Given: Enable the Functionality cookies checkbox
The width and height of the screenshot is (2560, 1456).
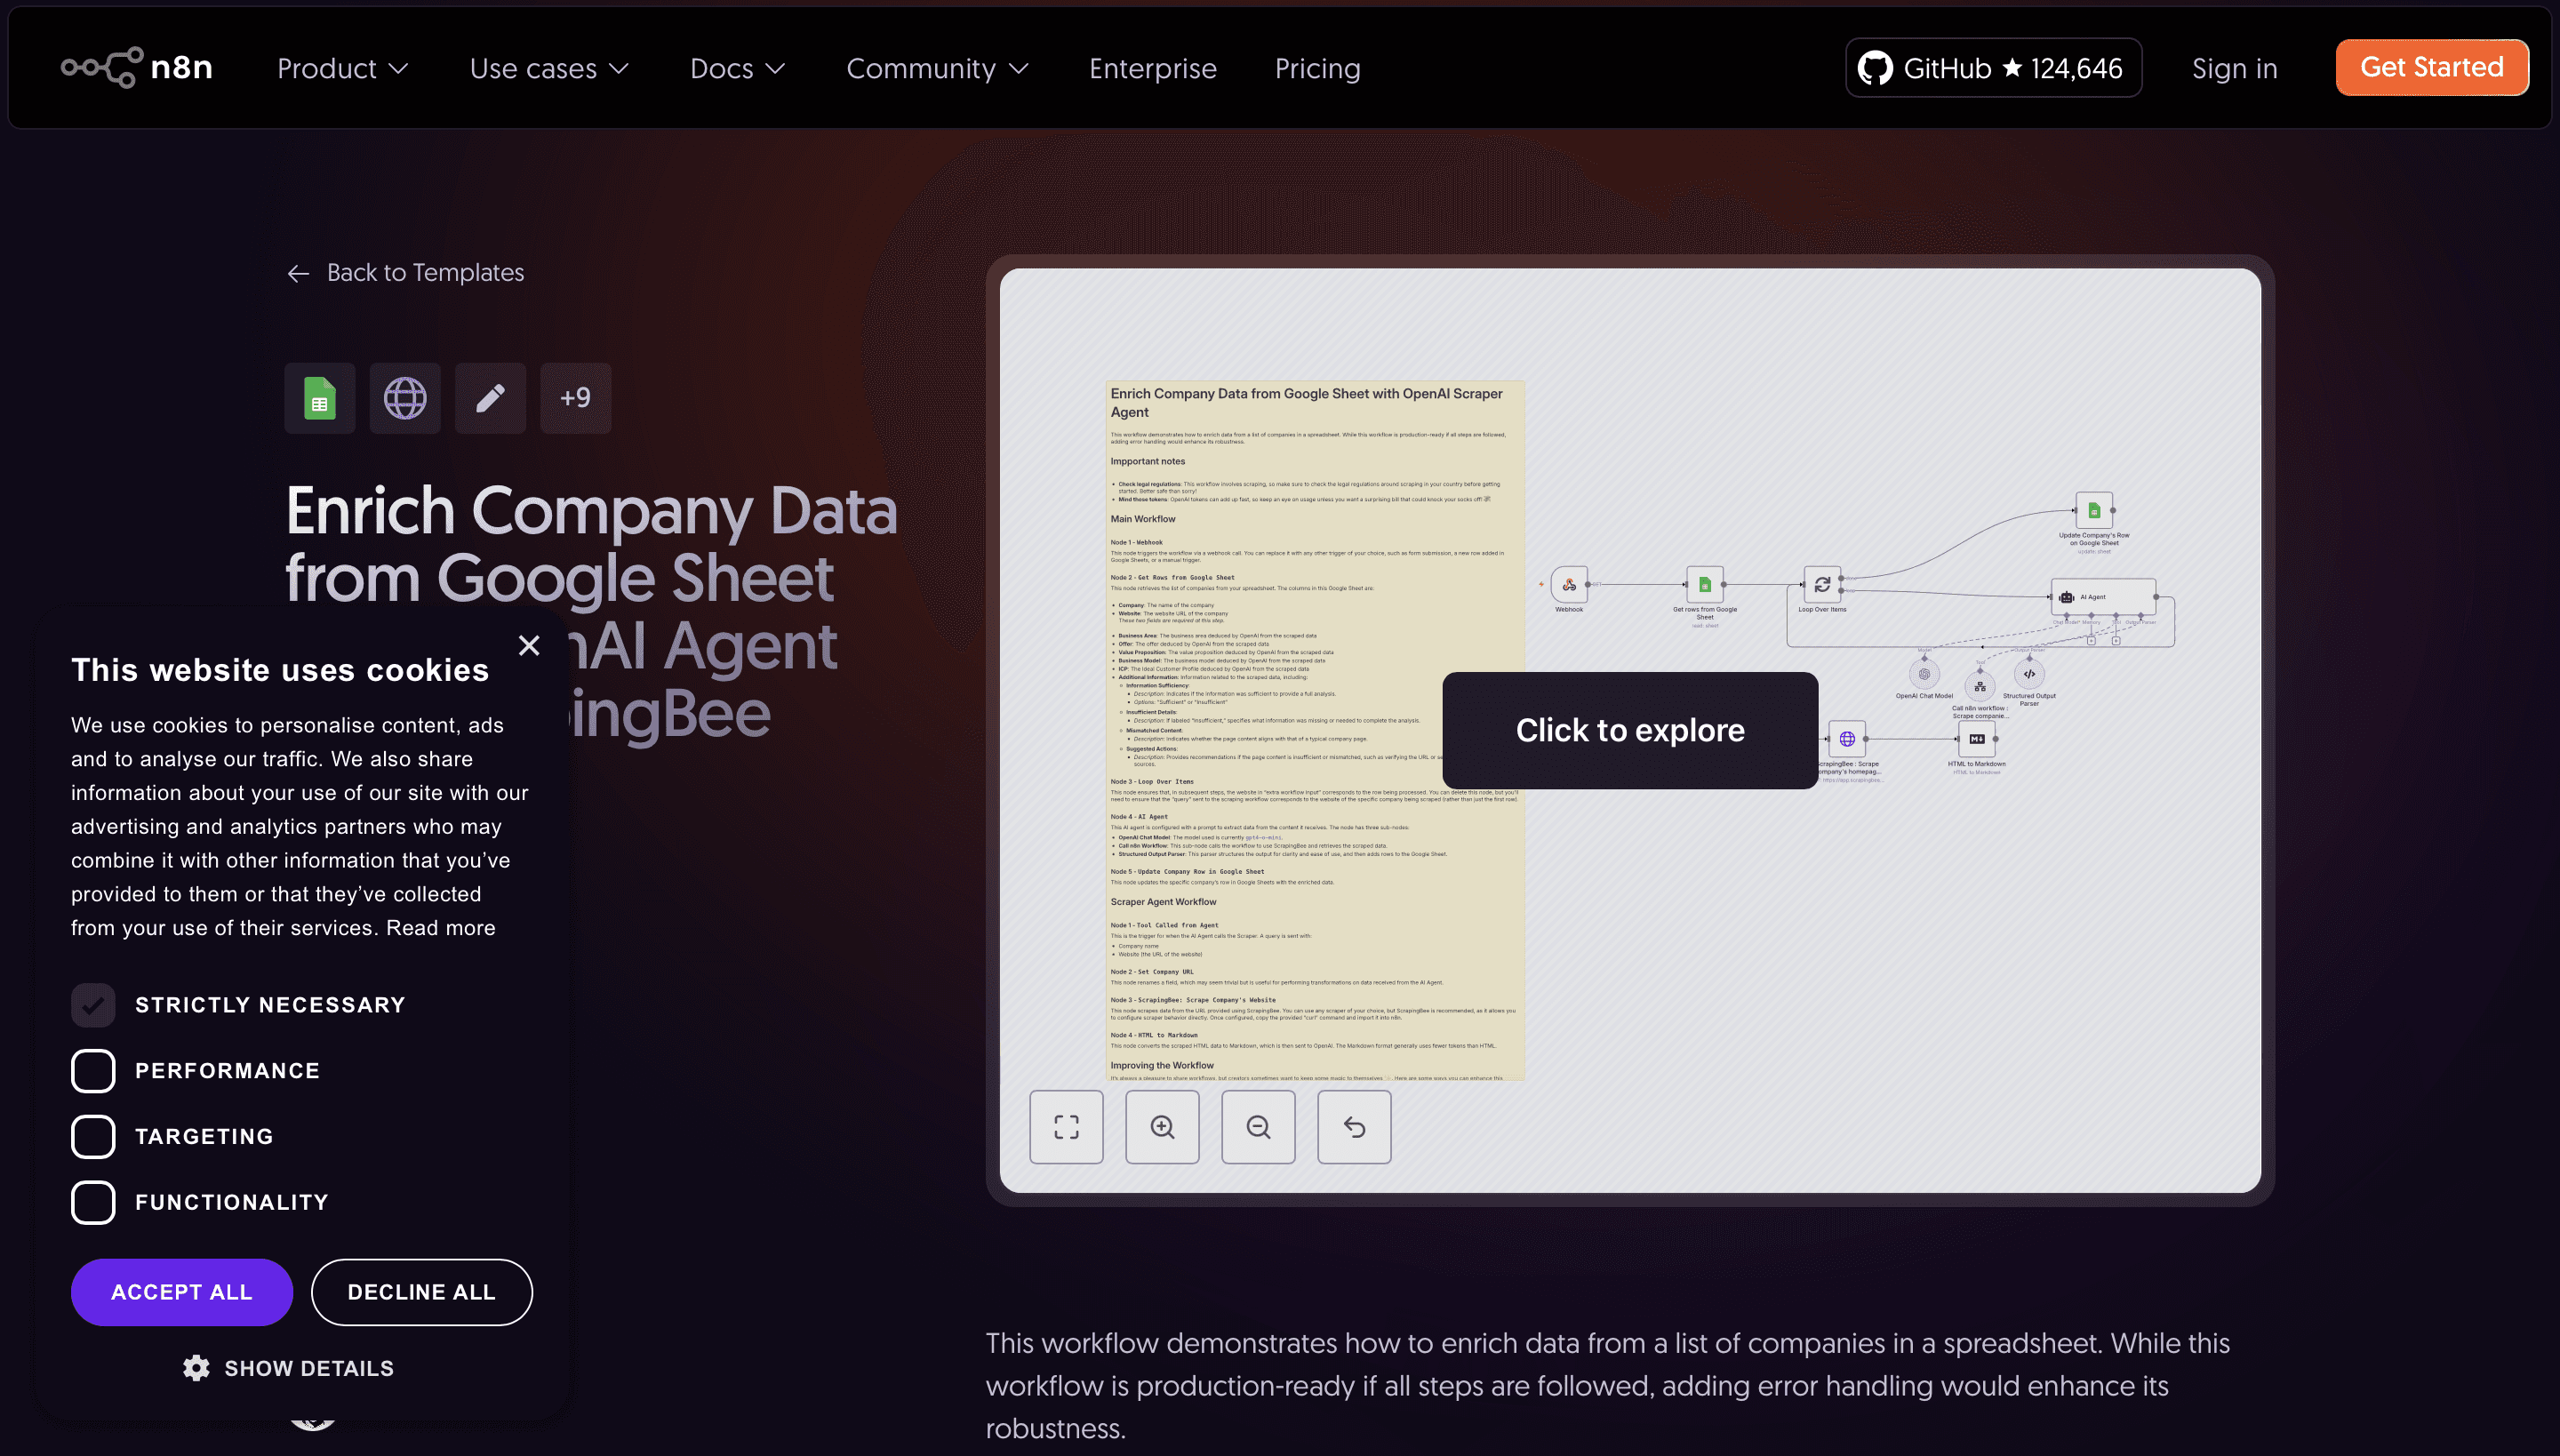Looking at the screenshot, I should click(x=93, y=1202).
